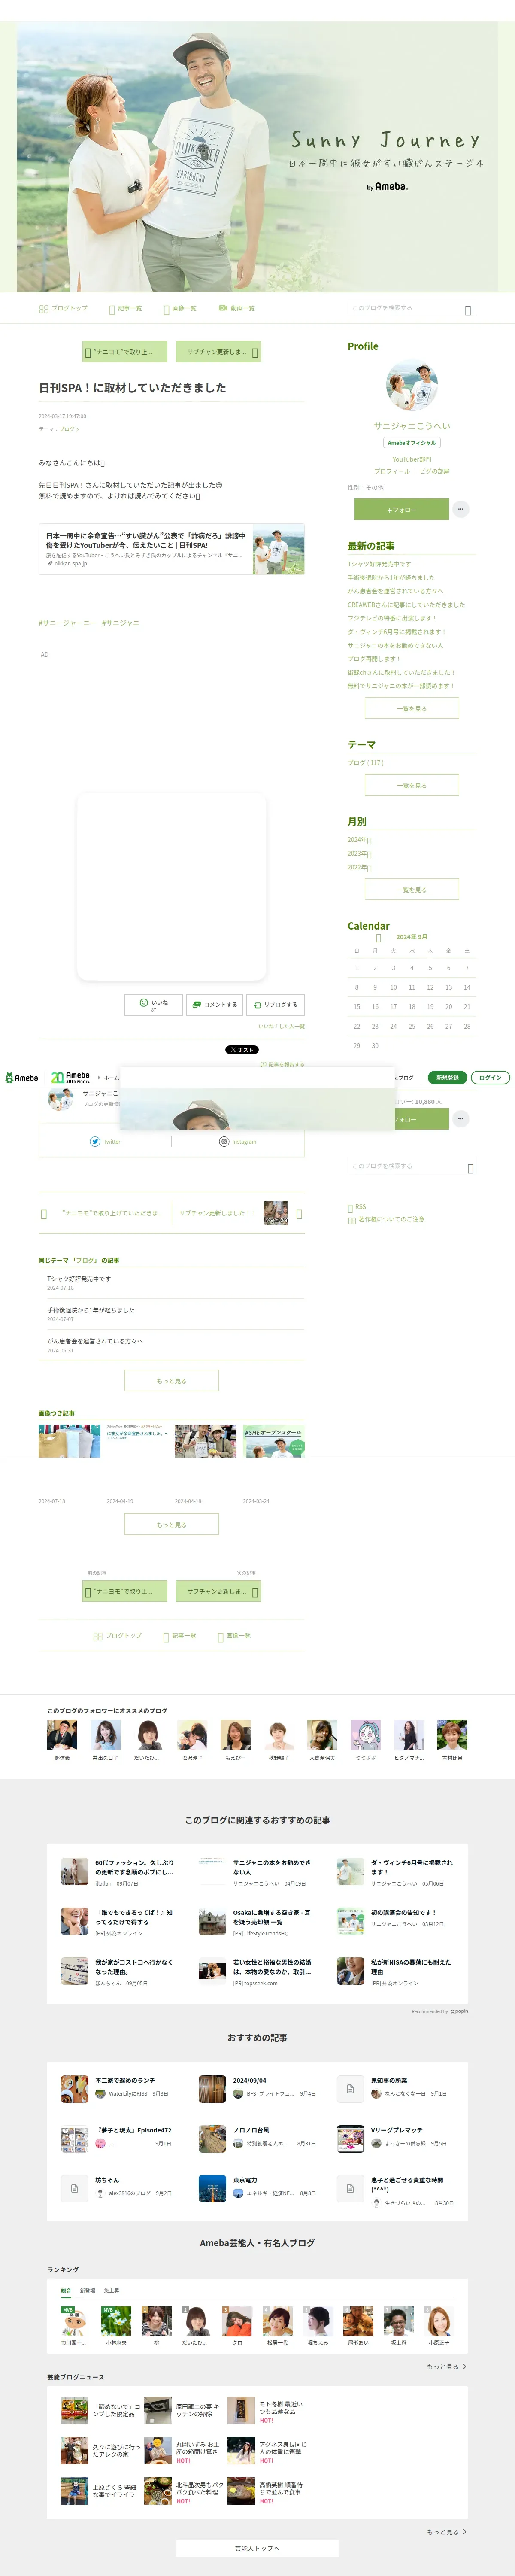
Task: Click the 著作権についてのご注意 icon
Action: (x=352, y=1220)
